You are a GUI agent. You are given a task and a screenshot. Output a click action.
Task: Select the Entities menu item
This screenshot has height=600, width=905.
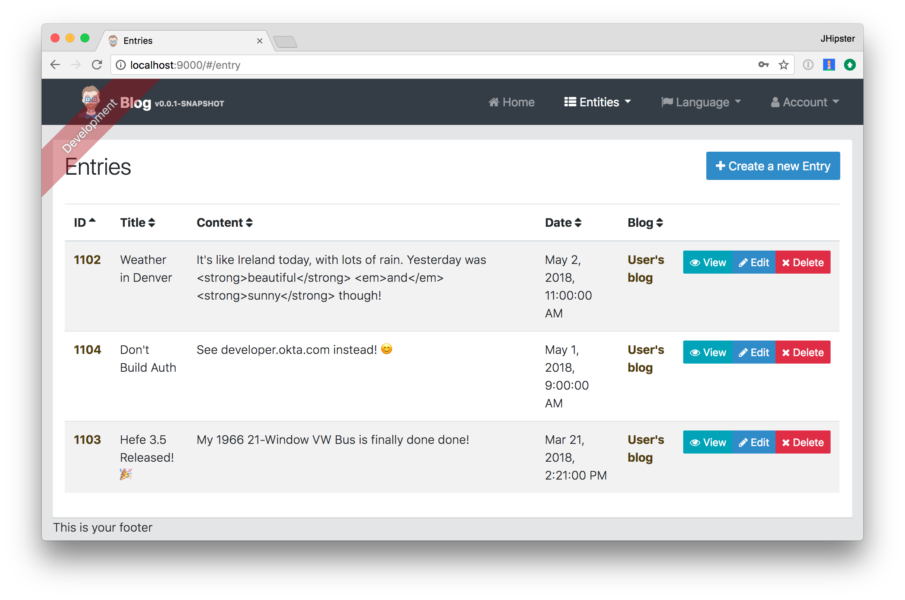pos(597,102)
